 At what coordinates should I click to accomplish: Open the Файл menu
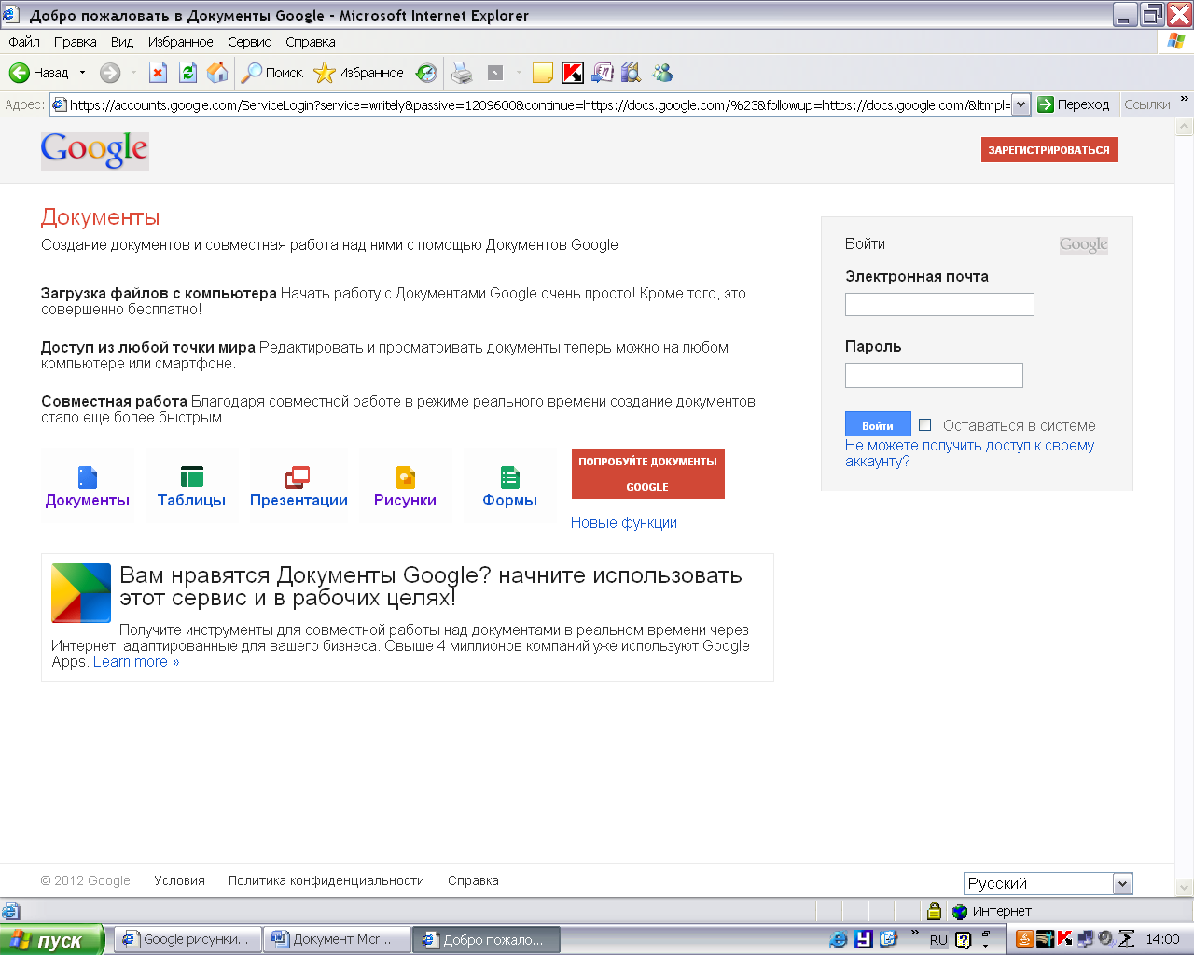coord(24,42)
